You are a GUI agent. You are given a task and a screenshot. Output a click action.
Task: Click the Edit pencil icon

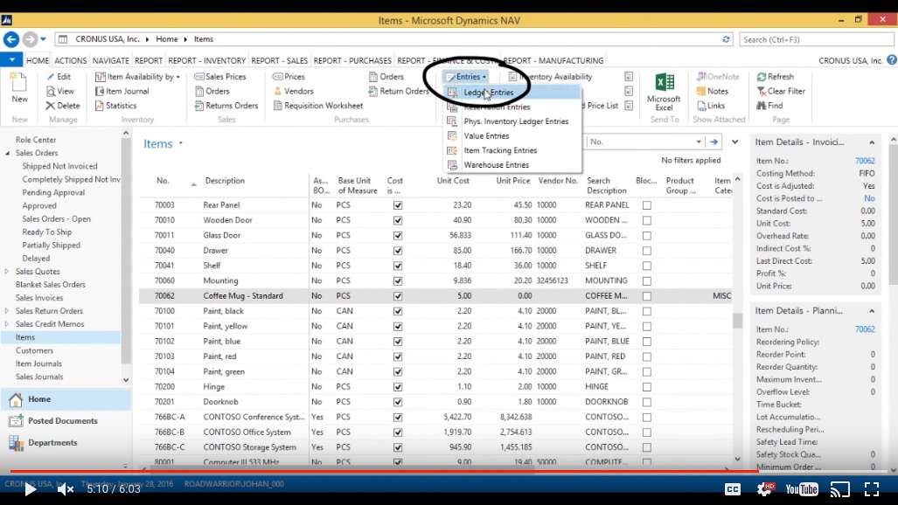coord(51,76)
